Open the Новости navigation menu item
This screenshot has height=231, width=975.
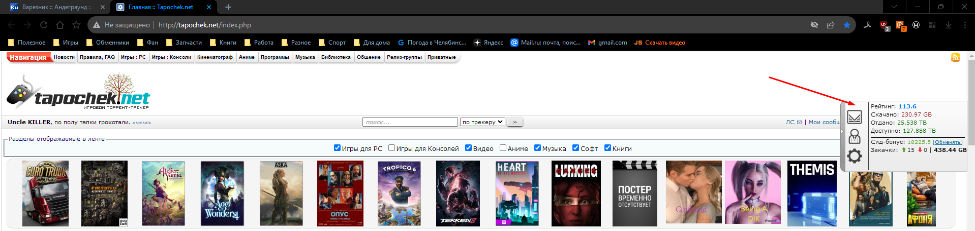point(64,57)
